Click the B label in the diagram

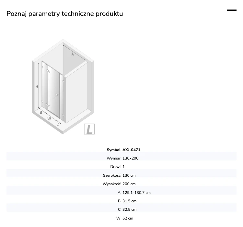[x=41, y=113]
